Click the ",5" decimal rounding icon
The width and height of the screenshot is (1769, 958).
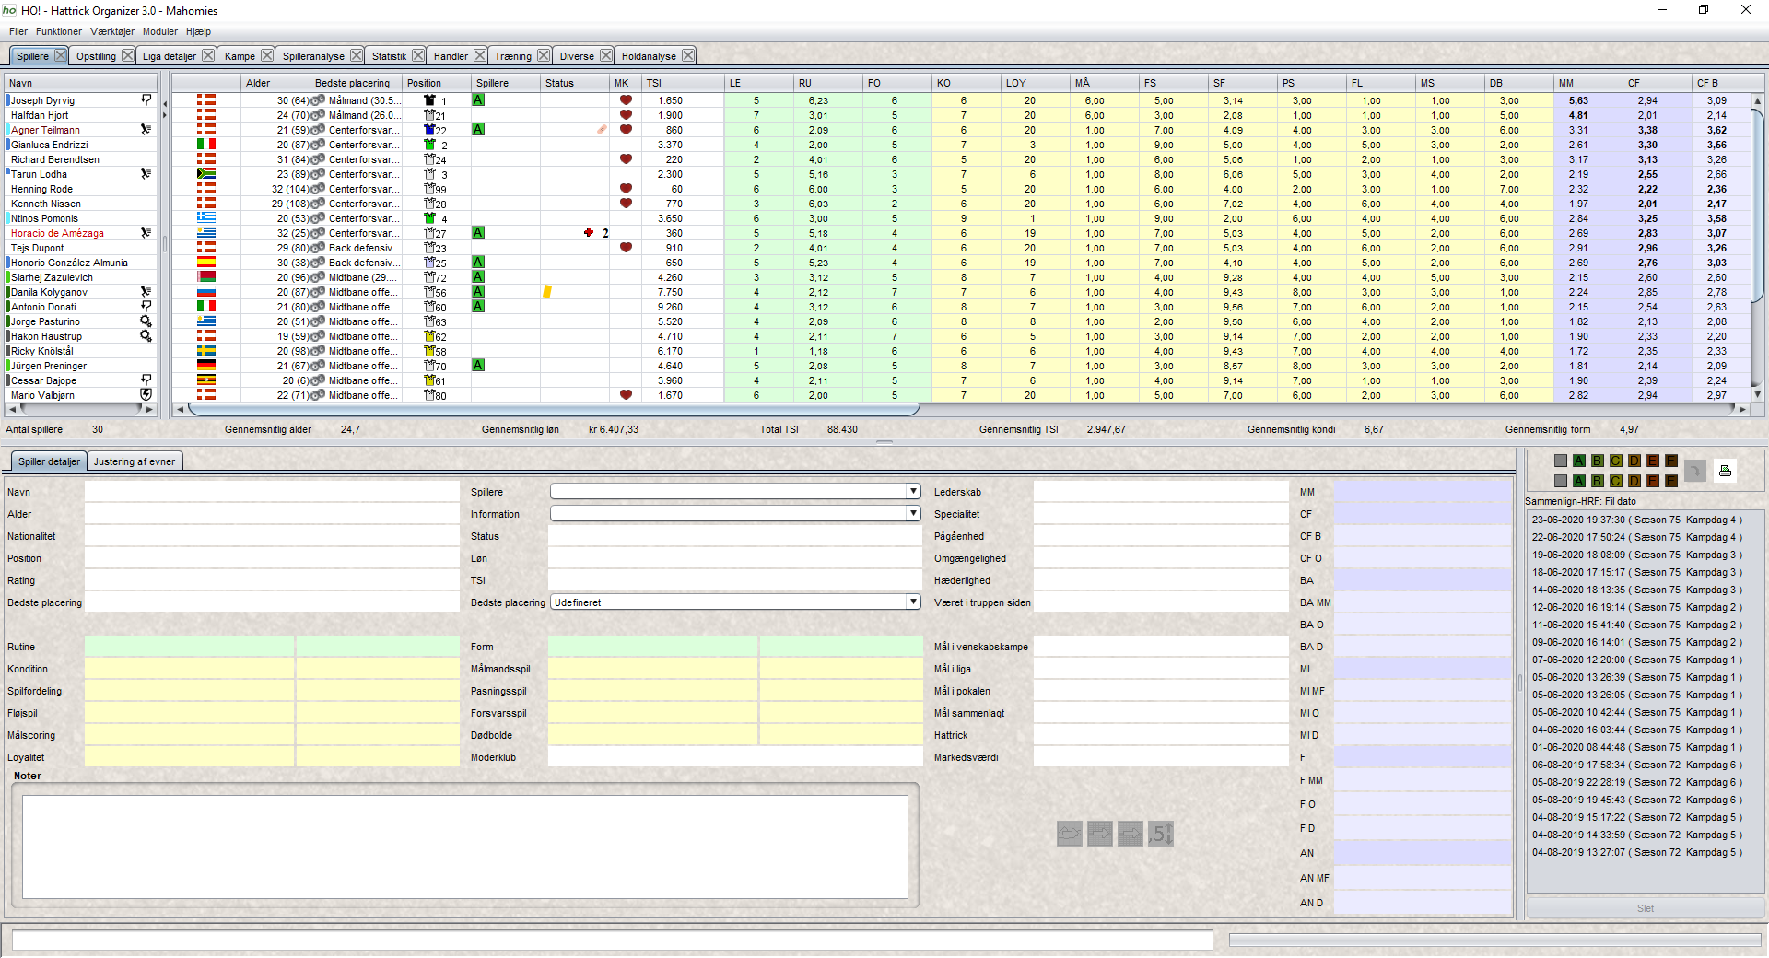coord(1161,835)
